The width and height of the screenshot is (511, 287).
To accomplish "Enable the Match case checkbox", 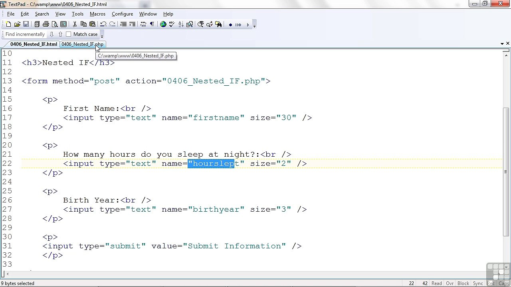I will (x=68, y=34).
